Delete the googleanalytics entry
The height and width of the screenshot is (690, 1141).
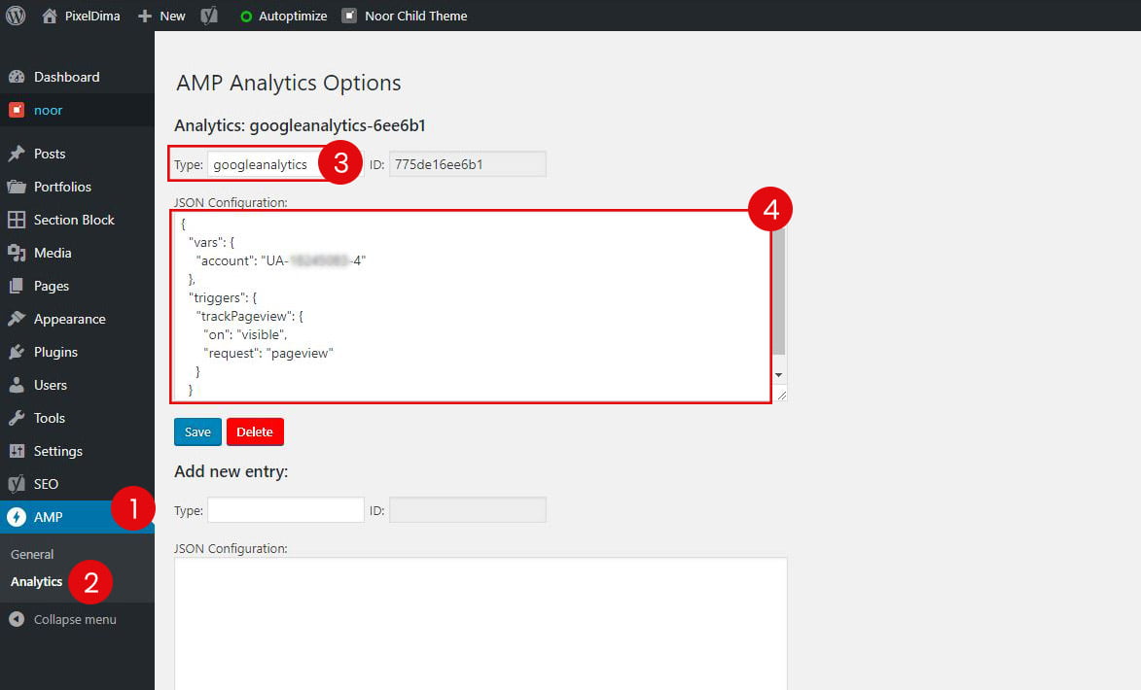(x=255, y=431)
